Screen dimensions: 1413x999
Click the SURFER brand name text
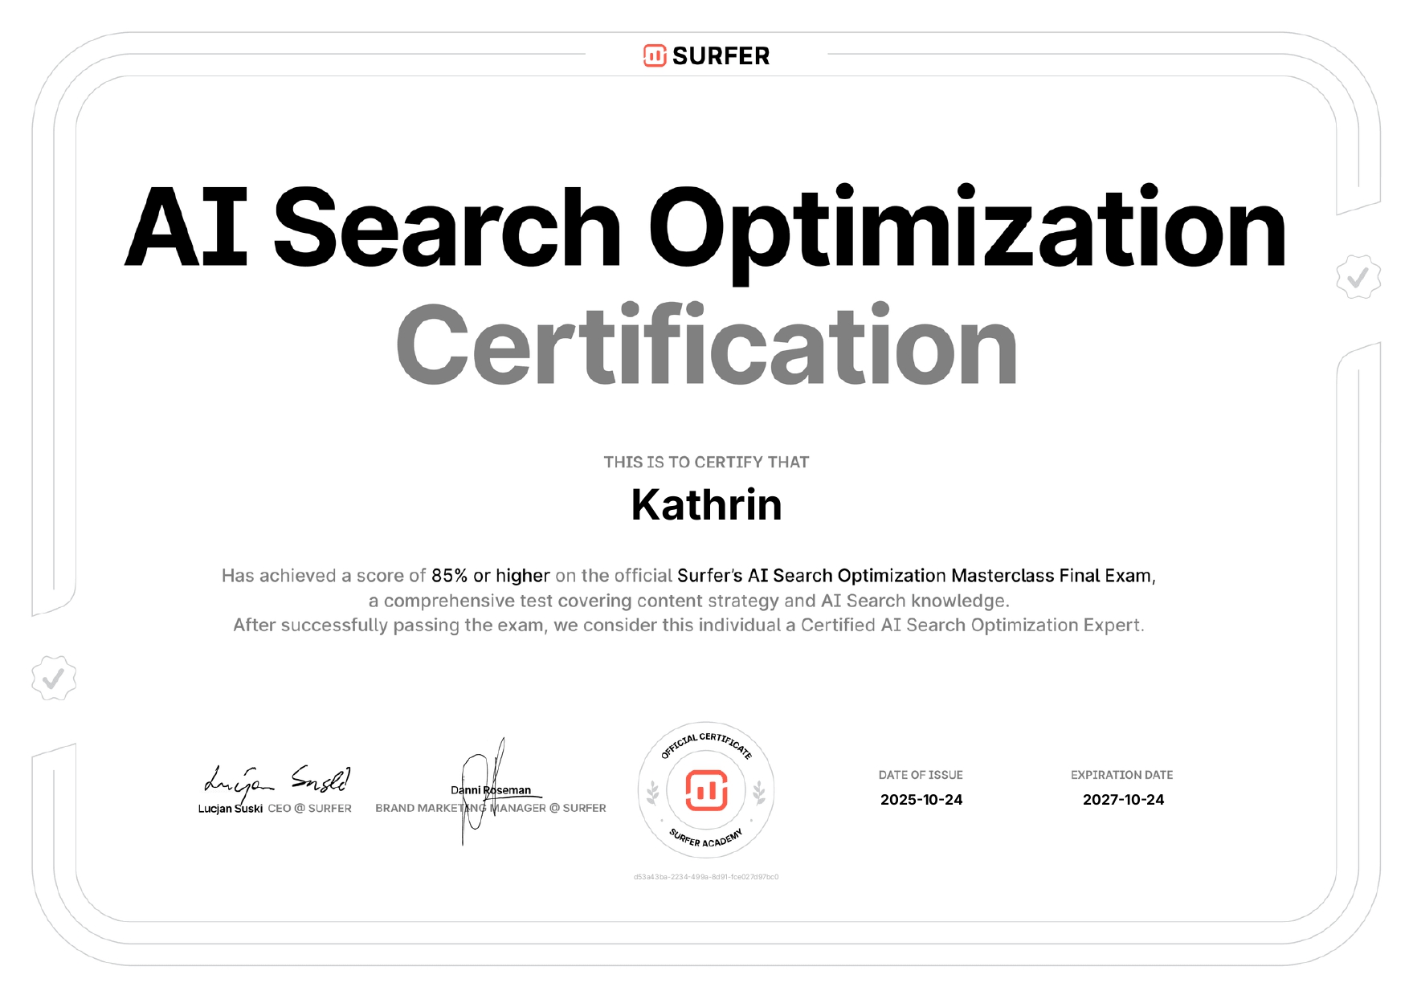pos(721,56)
